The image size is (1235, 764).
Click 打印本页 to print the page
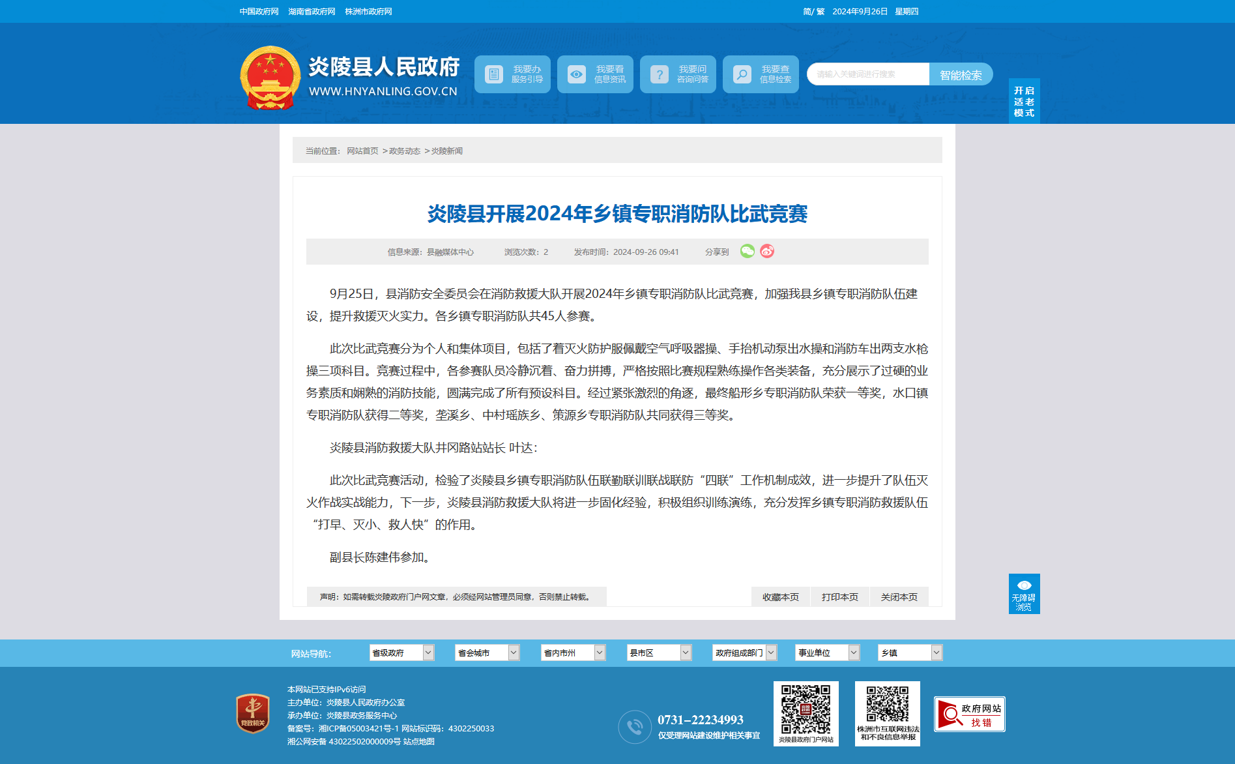coord(840,597)
